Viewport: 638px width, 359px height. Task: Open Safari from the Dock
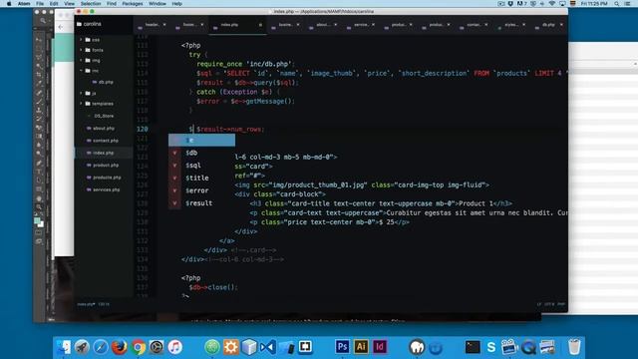pos(101,347)
